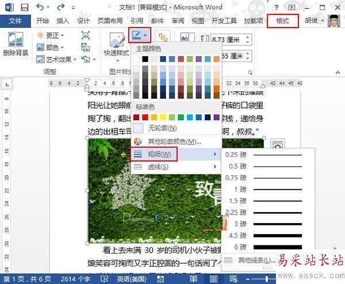This screenshot has width=345, height=284.
Task: Pick the black theme color swatch
Action: pos(145,59)
